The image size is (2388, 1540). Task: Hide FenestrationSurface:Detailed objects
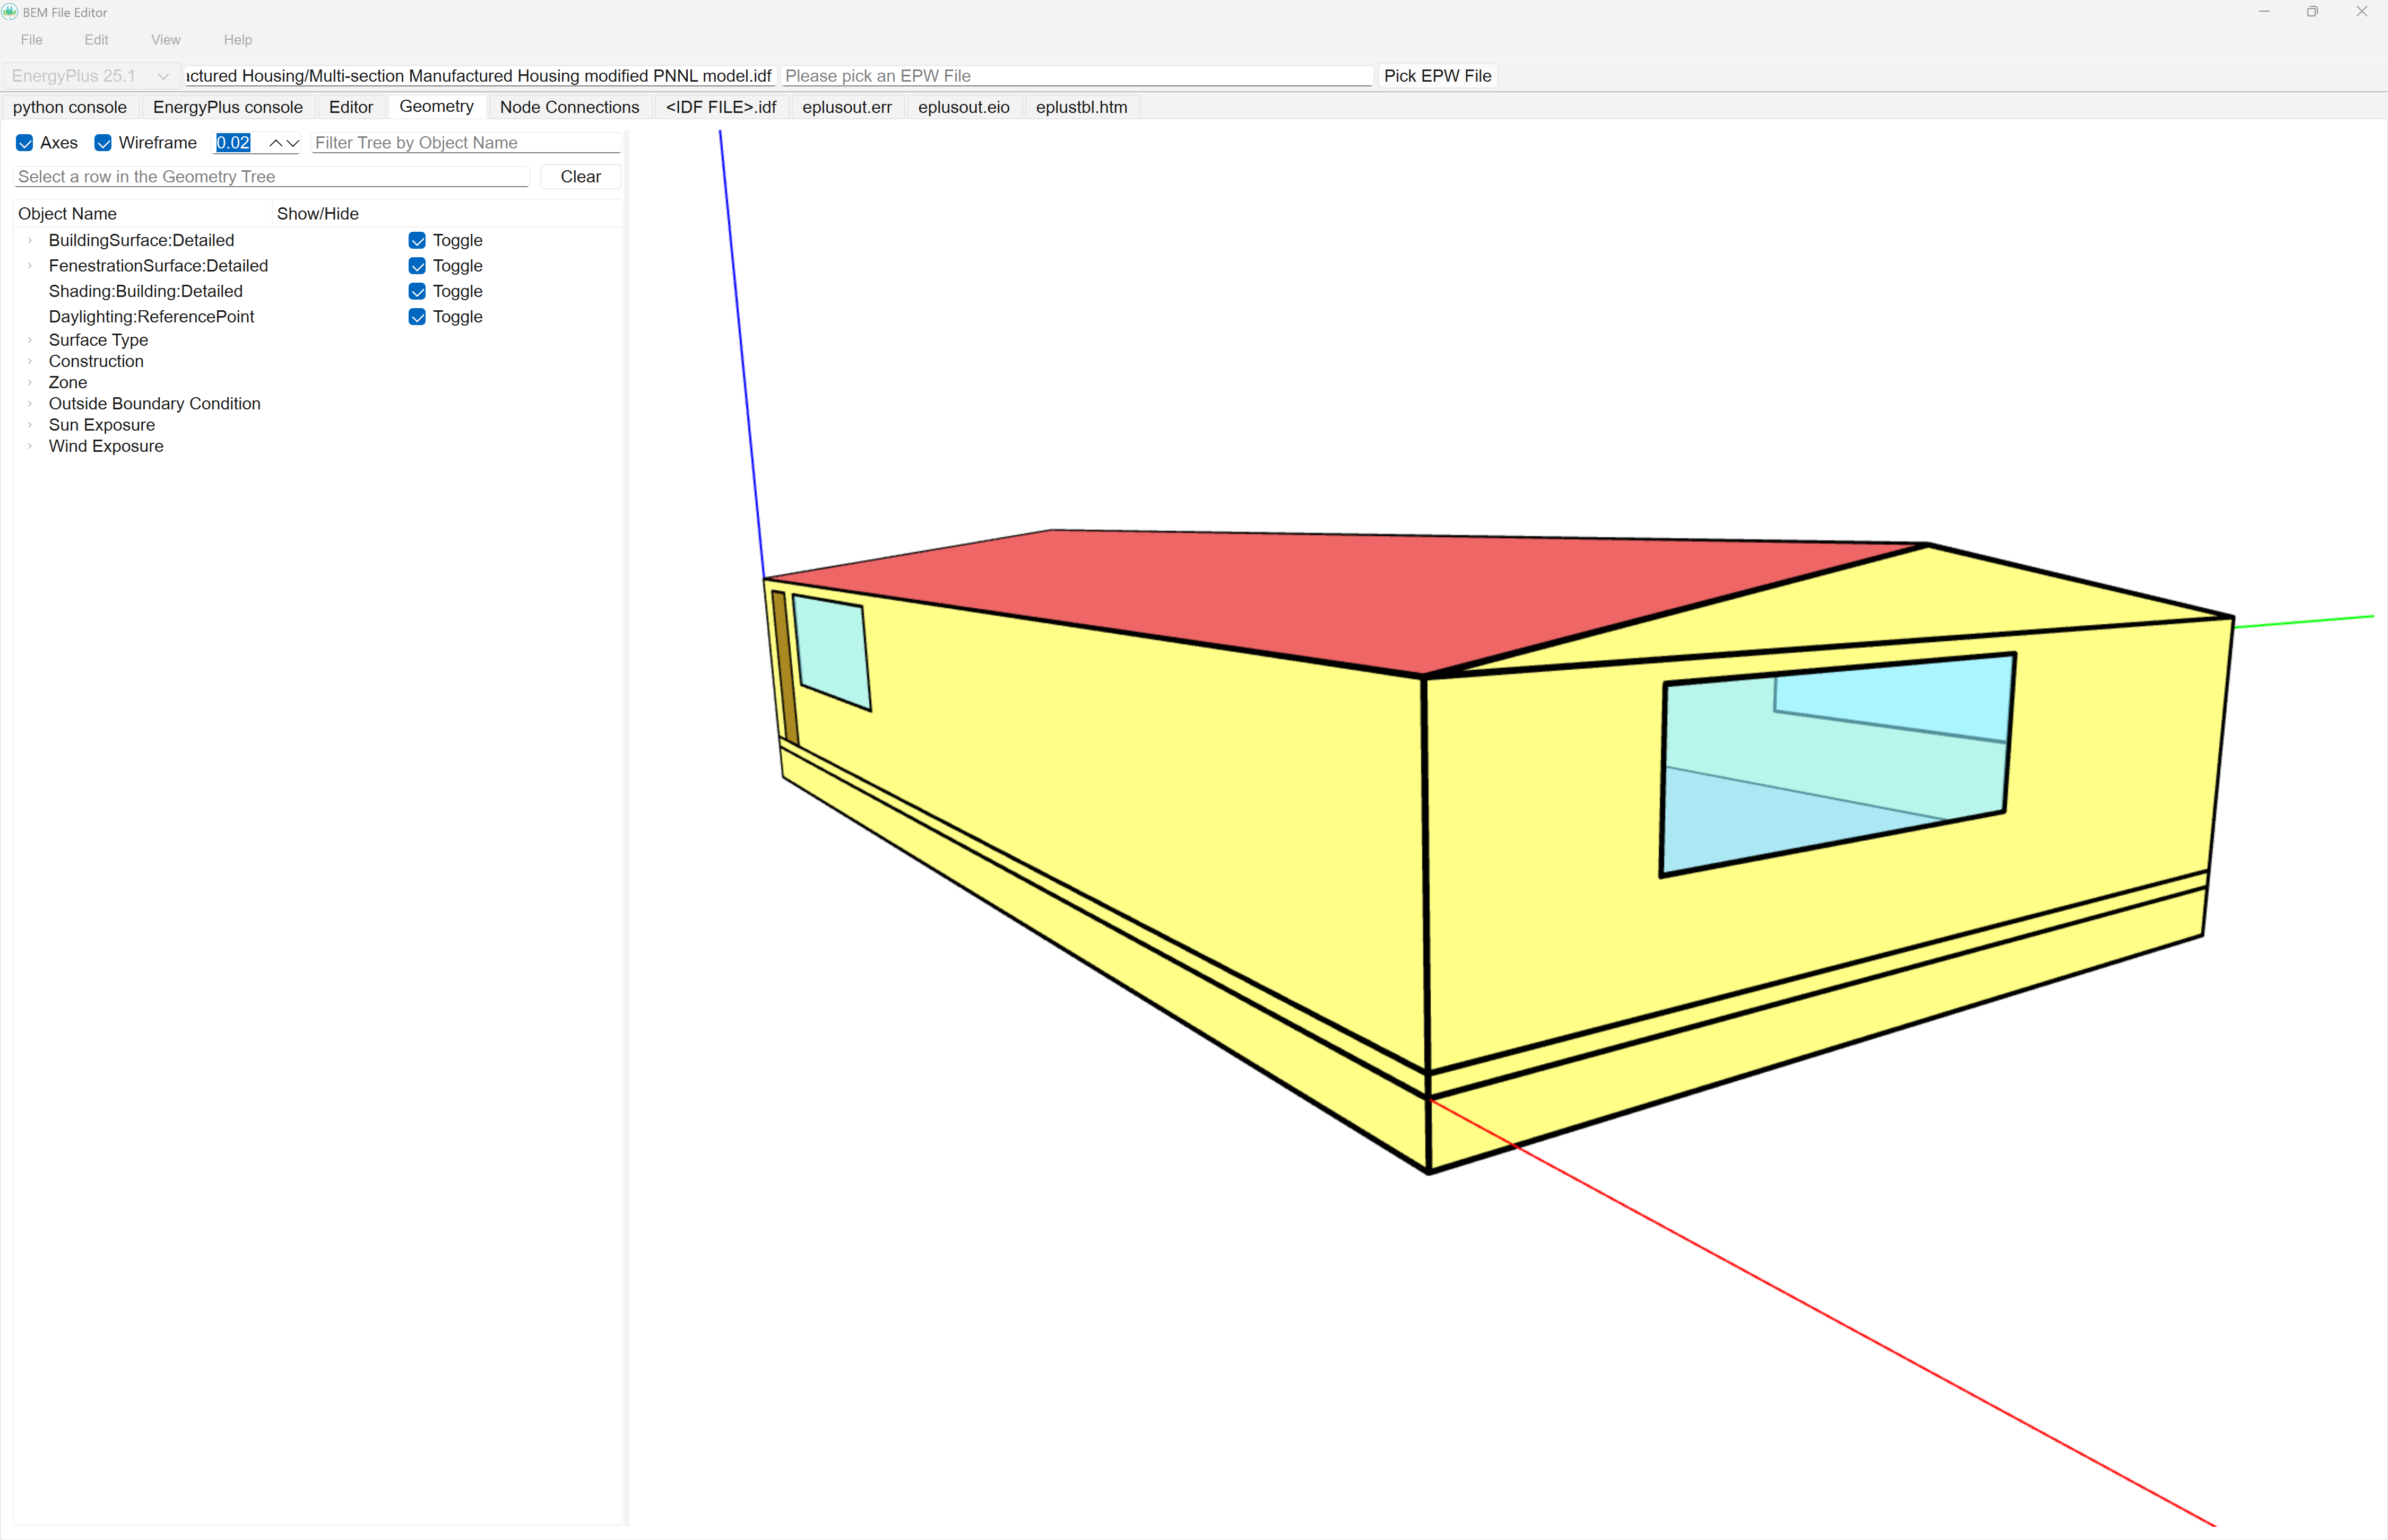(417, 266)
